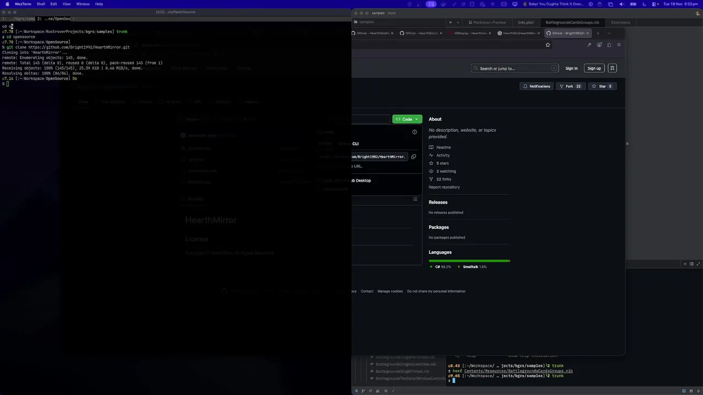Open the Shell menu
Screen dimensions: 703x395
41,4
